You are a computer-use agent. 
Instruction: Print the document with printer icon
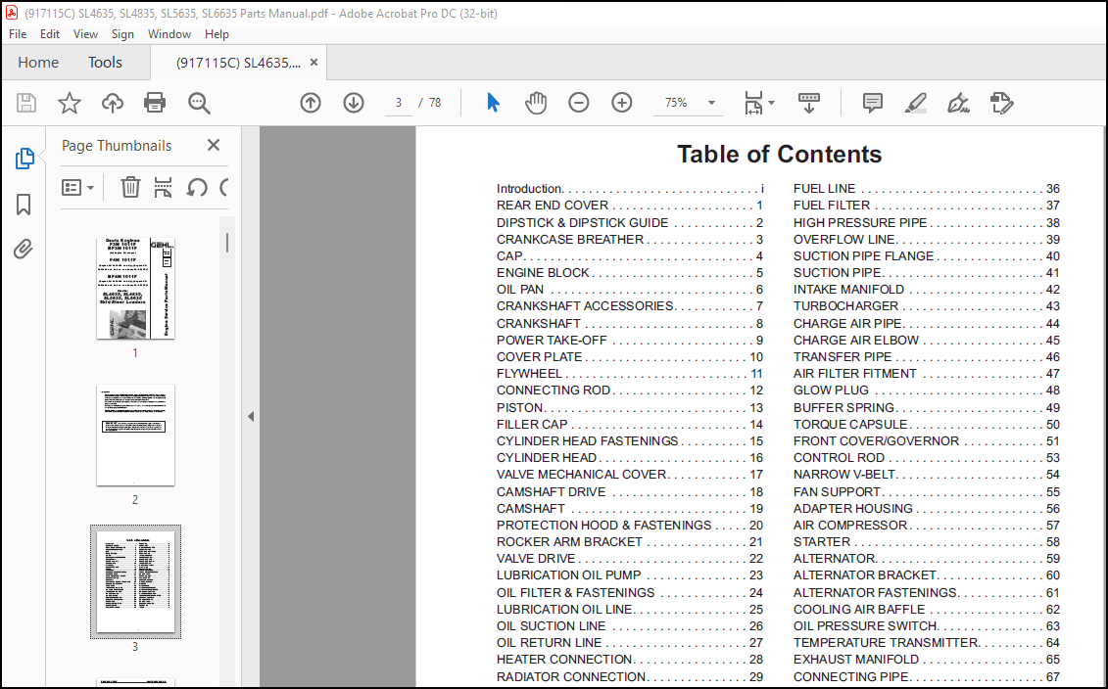click(x=155, y=103)
